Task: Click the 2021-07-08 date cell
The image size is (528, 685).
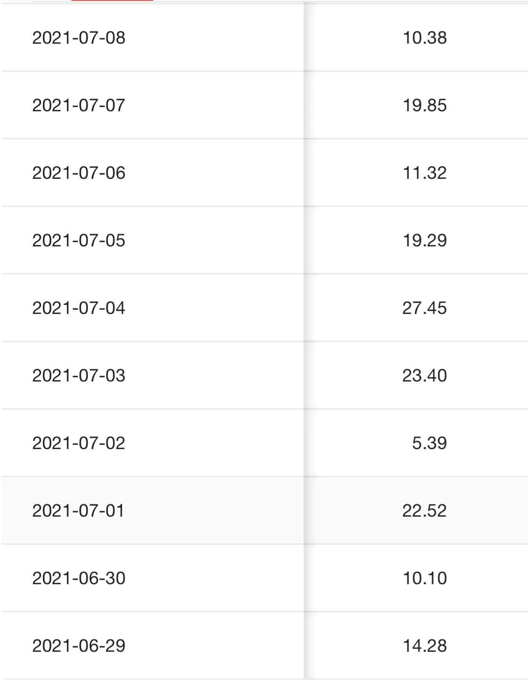Action: pyautogui.click(x=79, y=37)
